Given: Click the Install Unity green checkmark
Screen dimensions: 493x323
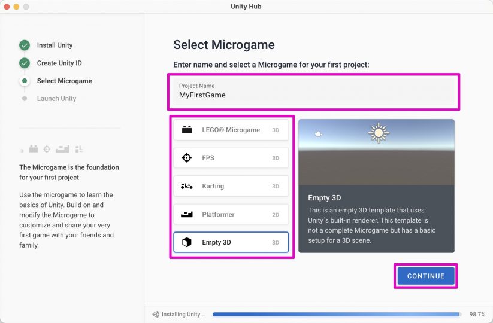Looking at the screenshot, I should (25, 45).
